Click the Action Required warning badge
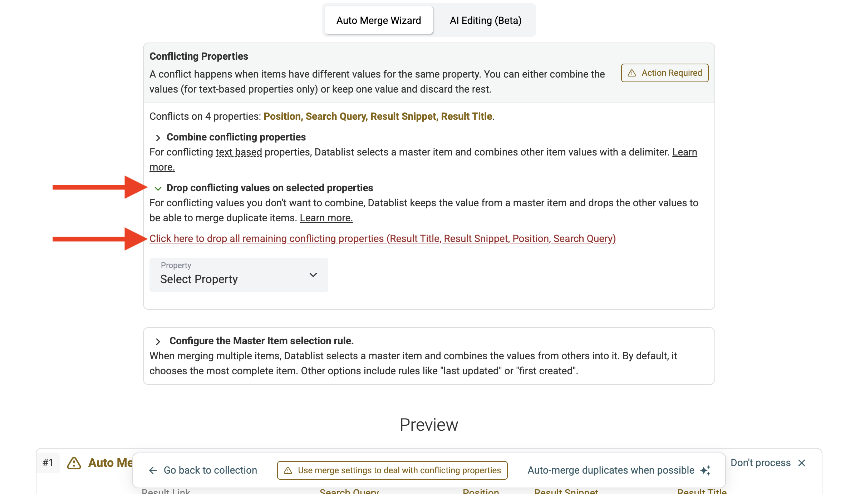This screenshot has width=860, height=494. [x=665, y=73]
